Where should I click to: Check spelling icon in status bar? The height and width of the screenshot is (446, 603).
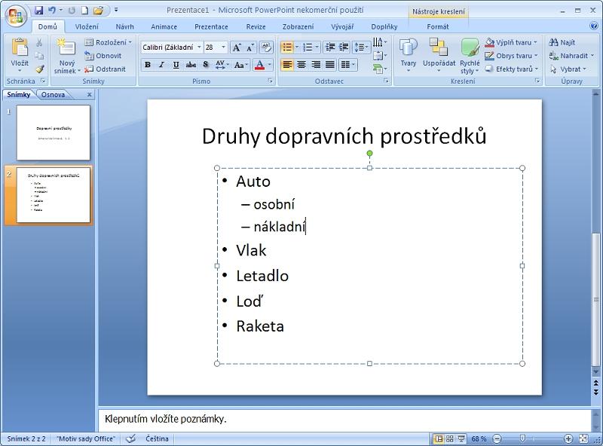pos(130,438)
